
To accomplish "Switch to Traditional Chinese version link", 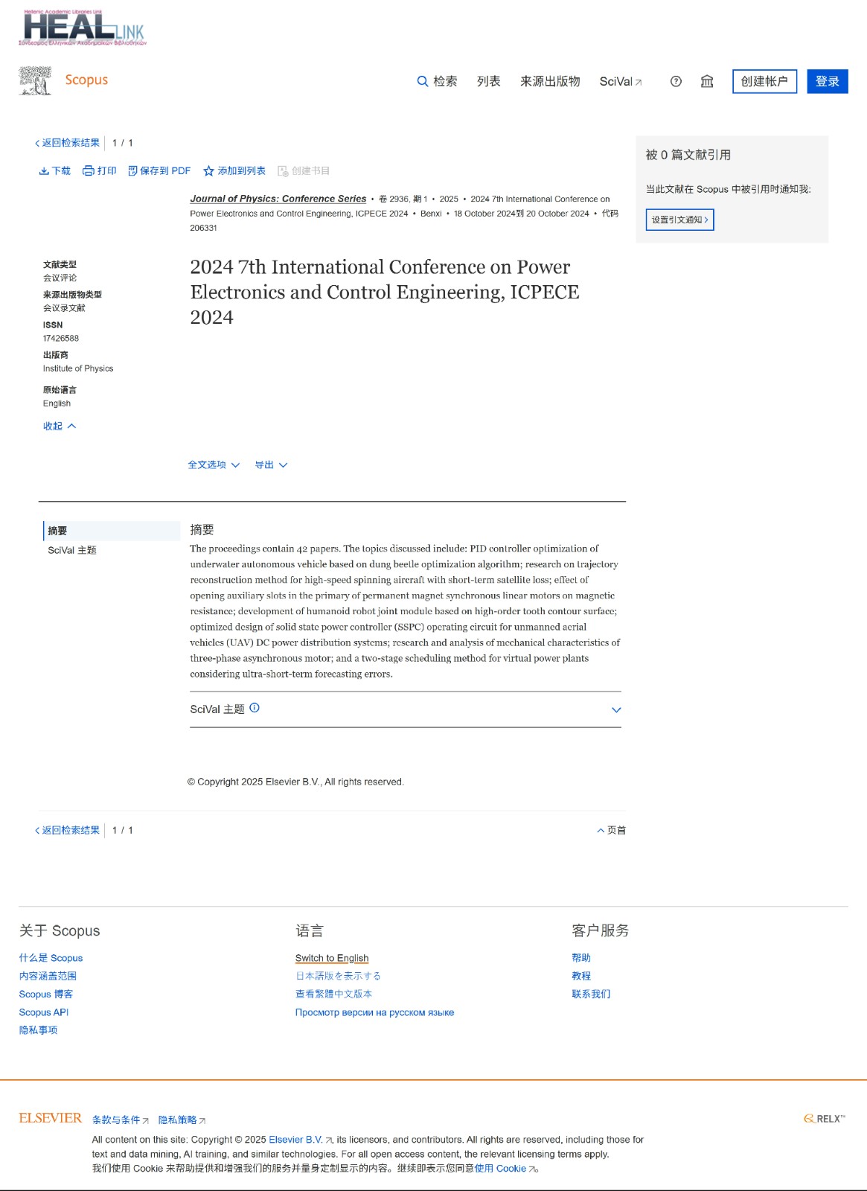I will point(333,994).
